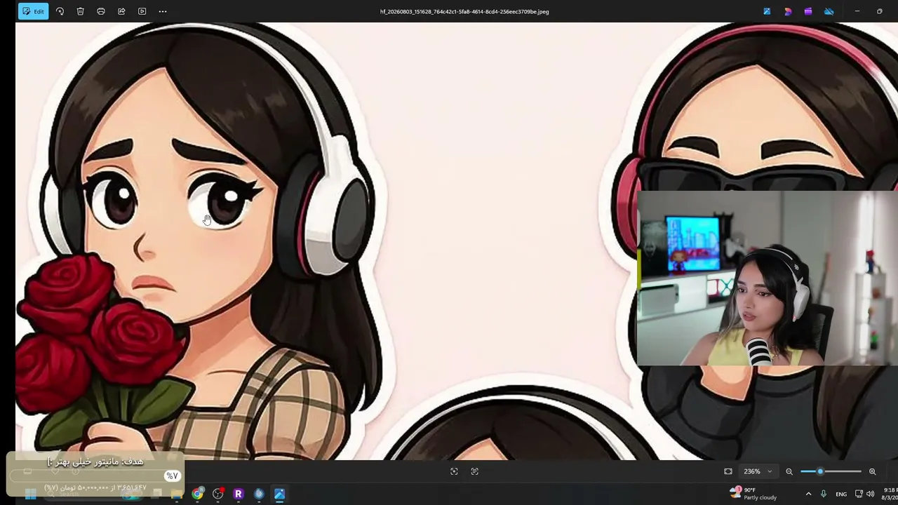
Task: Zoom out with the minus magnifier
Action: point(789,471)
